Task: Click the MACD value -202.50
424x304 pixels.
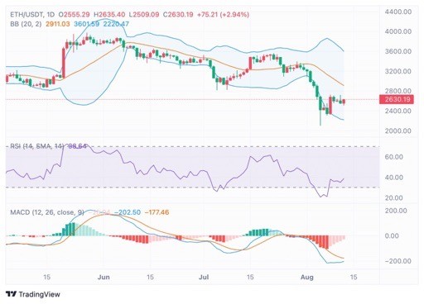Action: pos(128,212)
